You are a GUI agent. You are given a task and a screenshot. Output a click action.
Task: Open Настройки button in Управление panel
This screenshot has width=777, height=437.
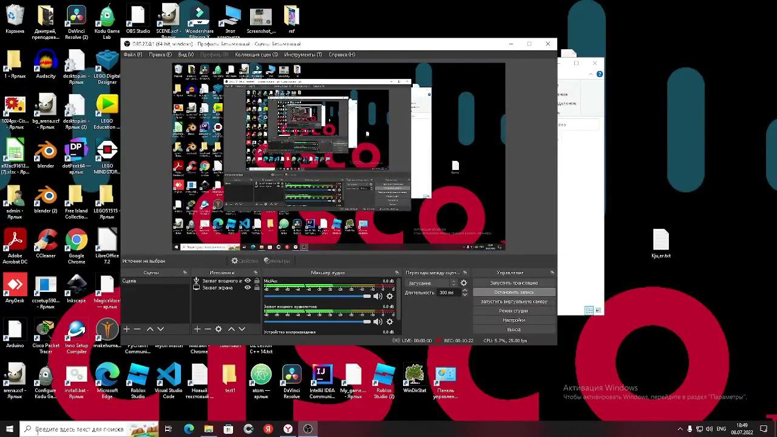(x=514, y=320)
